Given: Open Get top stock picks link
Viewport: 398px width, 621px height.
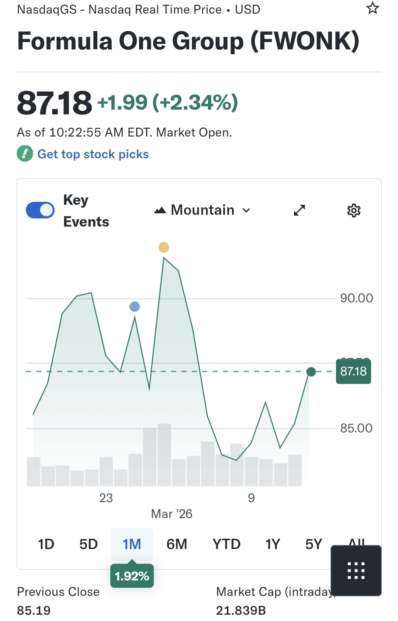Looking at the screenshot, I should (x=93, y=154).
